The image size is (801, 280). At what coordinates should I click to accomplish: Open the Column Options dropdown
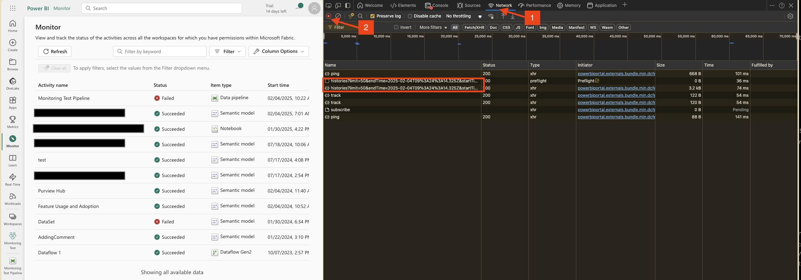(278, 51)
